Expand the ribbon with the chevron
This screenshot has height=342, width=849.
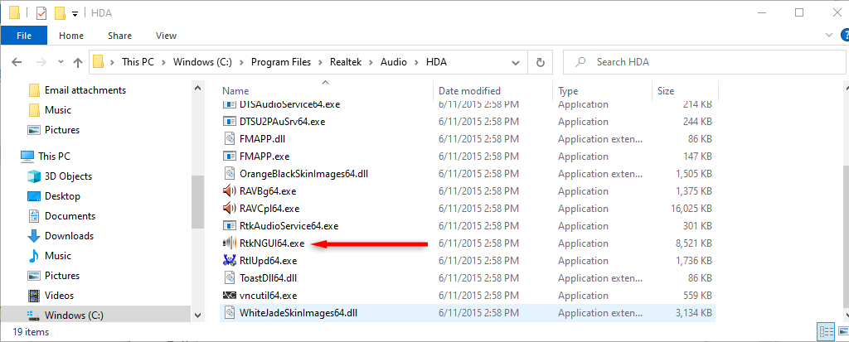tap(829, 35)
